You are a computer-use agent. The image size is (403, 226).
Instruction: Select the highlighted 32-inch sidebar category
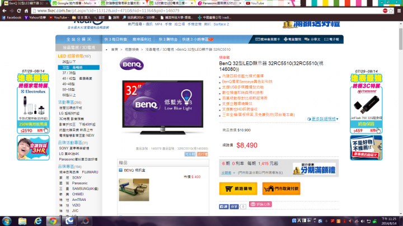(79, 68)
